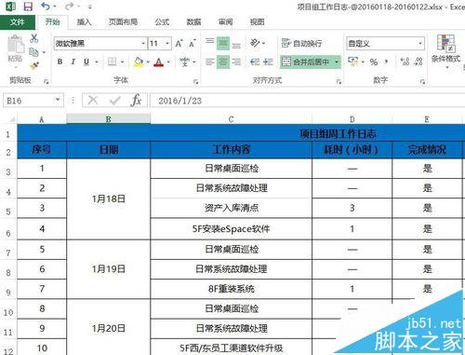Open underline style dropdown arrow

[97, 61]
